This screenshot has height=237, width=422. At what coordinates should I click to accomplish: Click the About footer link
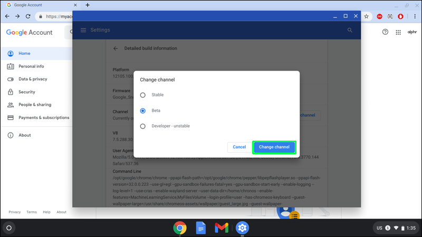click(x=61, y=212)
